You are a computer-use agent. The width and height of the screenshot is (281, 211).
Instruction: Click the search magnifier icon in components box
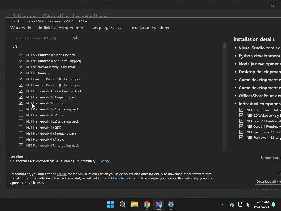tap(76, 38)
